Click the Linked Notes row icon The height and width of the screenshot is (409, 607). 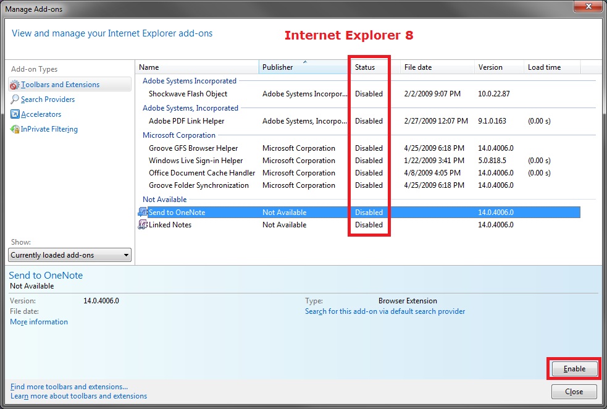pyautogui.click(x=143, y=225)
